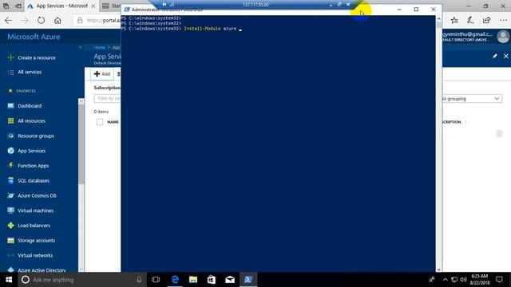Open Storage accounts icon in sidebar
This screenshot has width=511, height=287.
point(10,240)
